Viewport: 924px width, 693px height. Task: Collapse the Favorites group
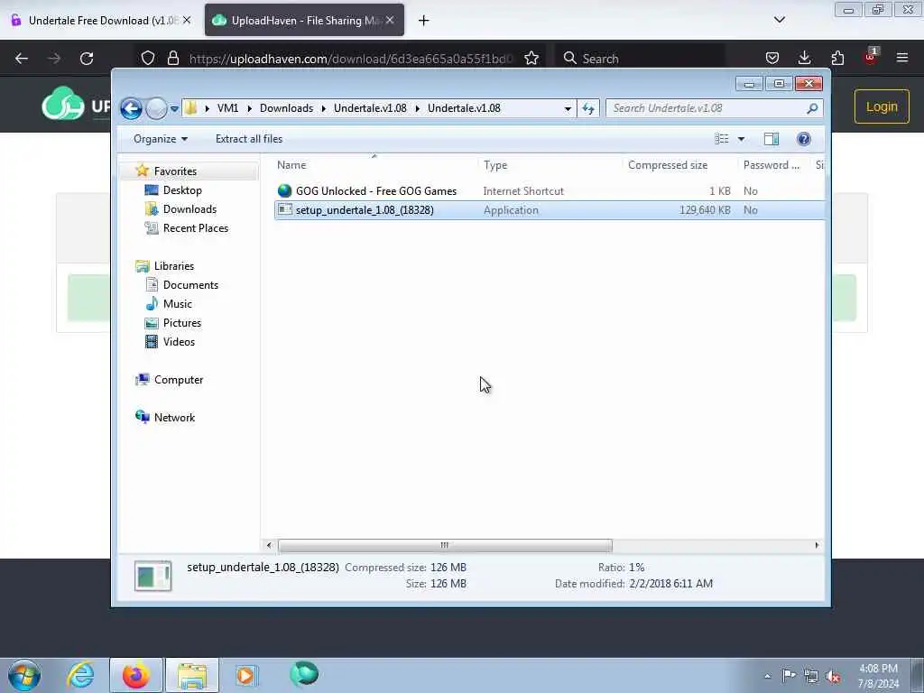175,171
